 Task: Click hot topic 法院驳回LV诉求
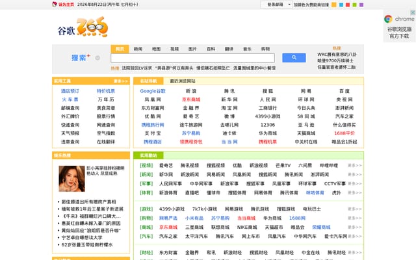pyautogui.click(x=137, y=68)
